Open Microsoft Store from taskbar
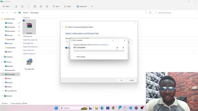 [x=108, y=108]
